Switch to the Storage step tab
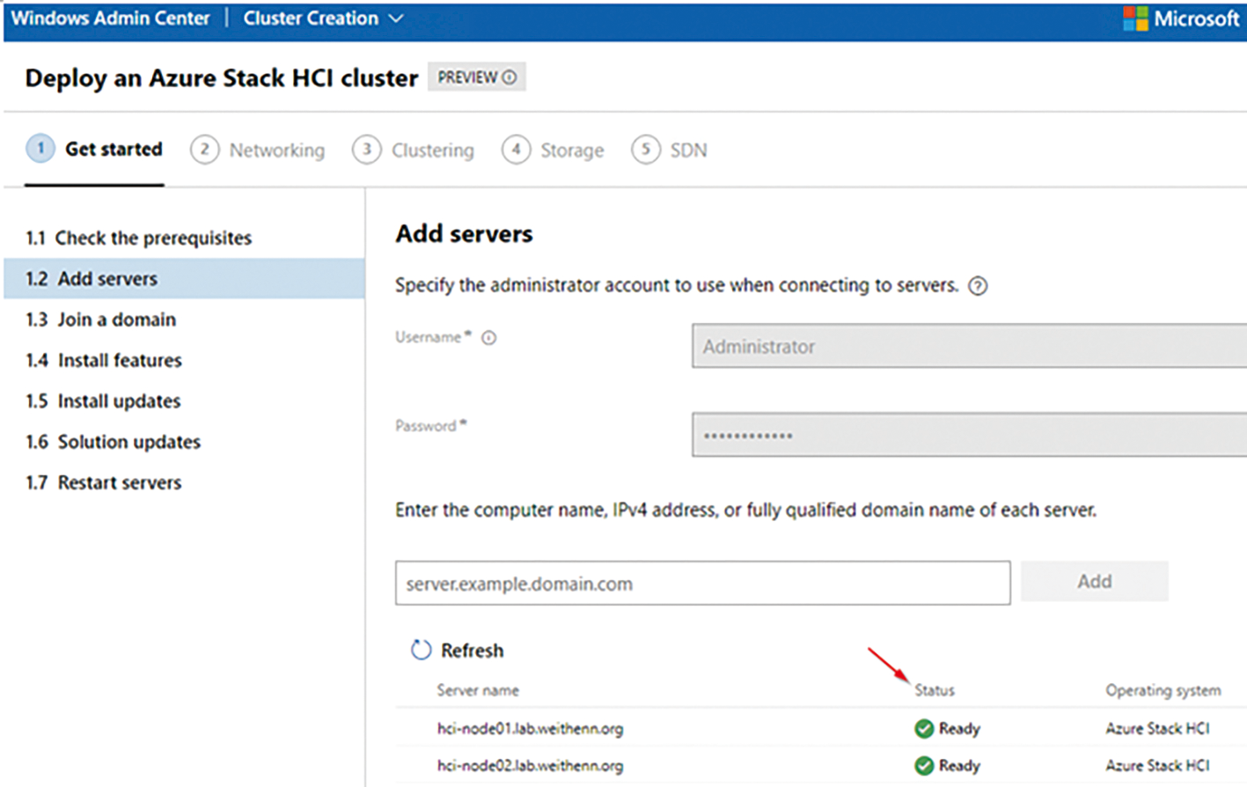Screen dimensions: 1247x787 click(x=554, y=151)
